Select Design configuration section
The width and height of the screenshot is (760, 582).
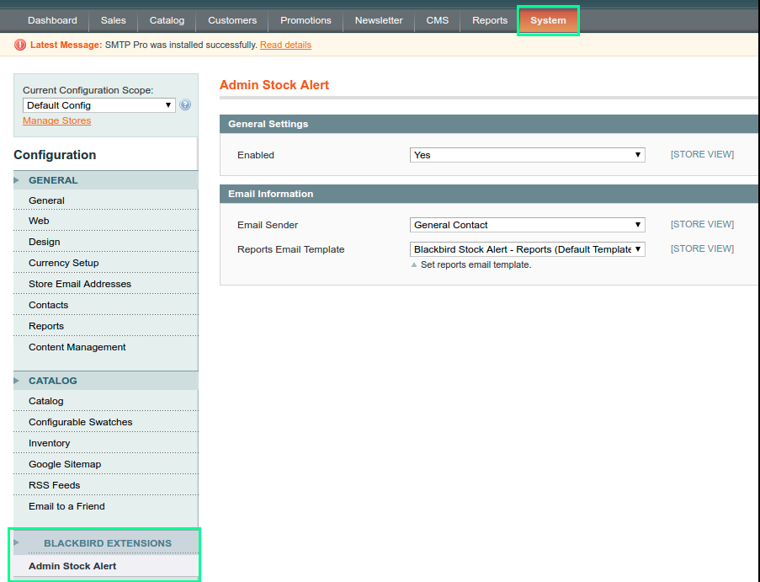click(x=106, y=242)
